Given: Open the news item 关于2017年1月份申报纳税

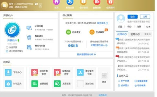Looking at the screenshot, I should 134,50.
